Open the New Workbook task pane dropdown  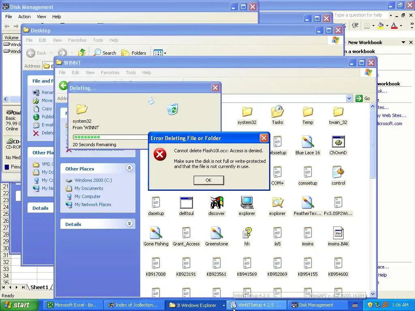(403, 42)
